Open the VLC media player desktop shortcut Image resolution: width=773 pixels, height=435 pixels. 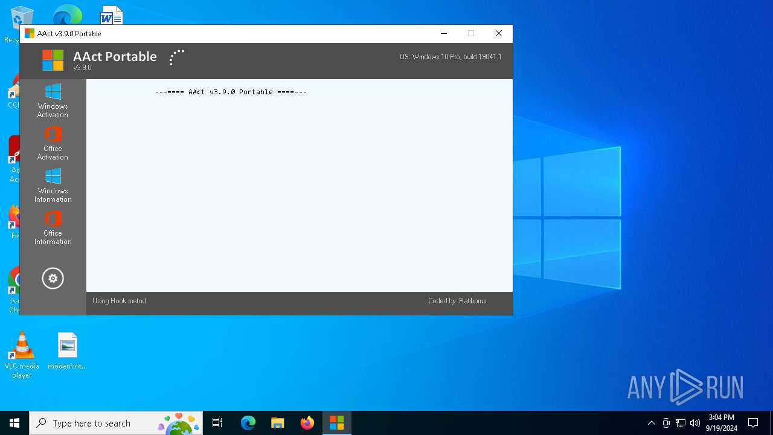[x=22, y=355]
